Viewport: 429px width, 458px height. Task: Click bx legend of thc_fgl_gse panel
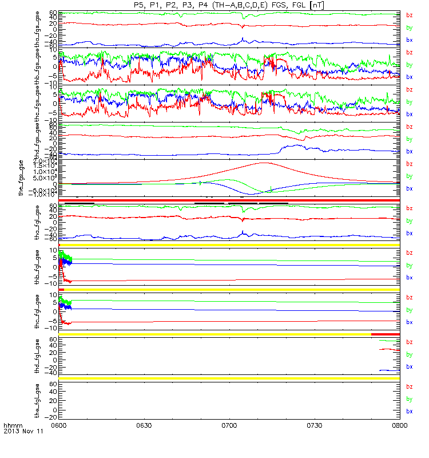409,322
